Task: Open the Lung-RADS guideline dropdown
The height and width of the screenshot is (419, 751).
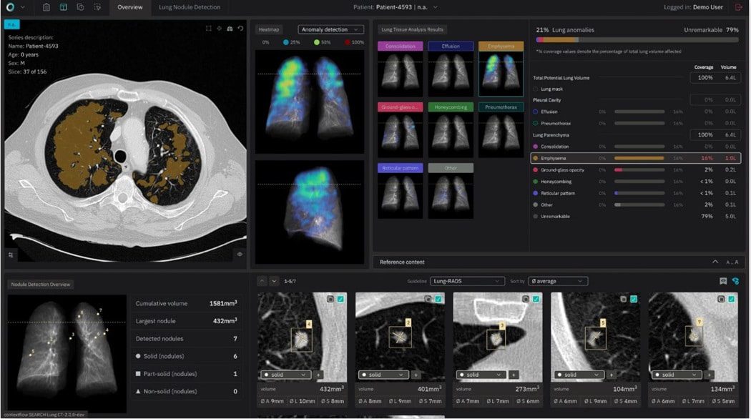Action: pyautogui.click(x=466, y=280)
